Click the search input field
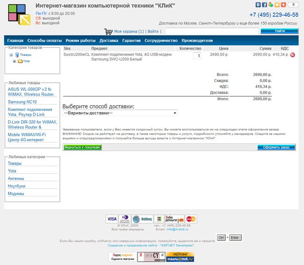 [212, 31]
